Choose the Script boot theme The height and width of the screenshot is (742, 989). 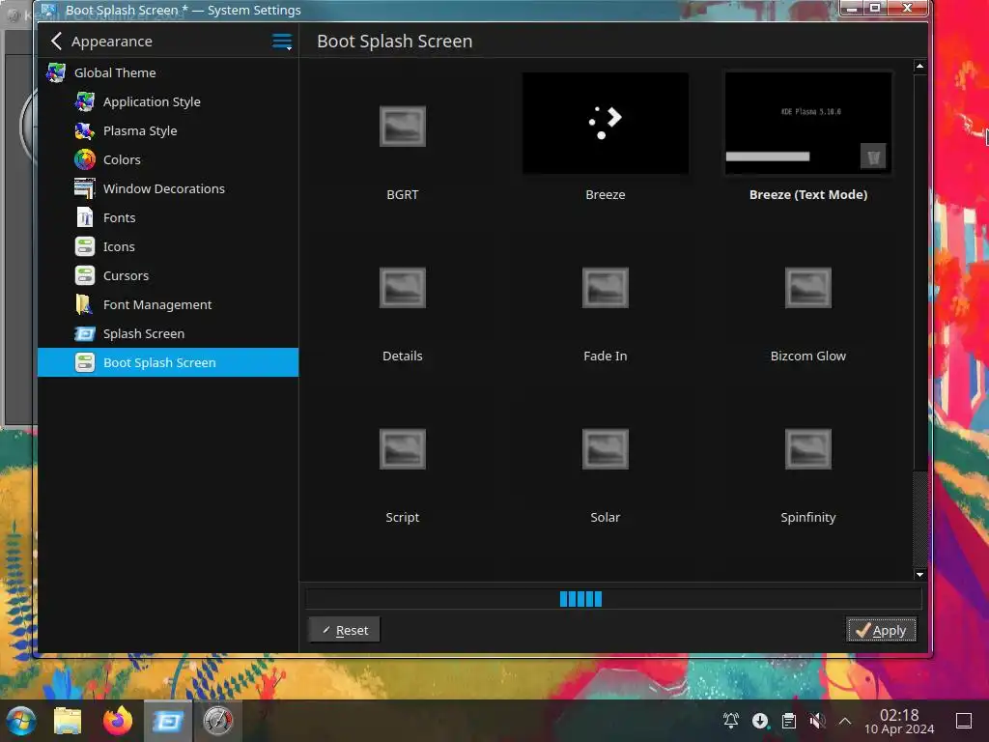pos(403,449)
